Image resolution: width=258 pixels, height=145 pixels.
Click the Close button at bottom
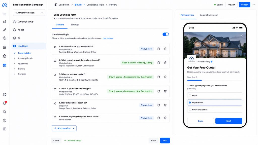point(56,140)
